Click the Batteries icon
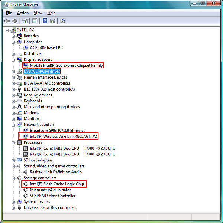The width and height of the screenshot is (223, 223). pos(19,36)
